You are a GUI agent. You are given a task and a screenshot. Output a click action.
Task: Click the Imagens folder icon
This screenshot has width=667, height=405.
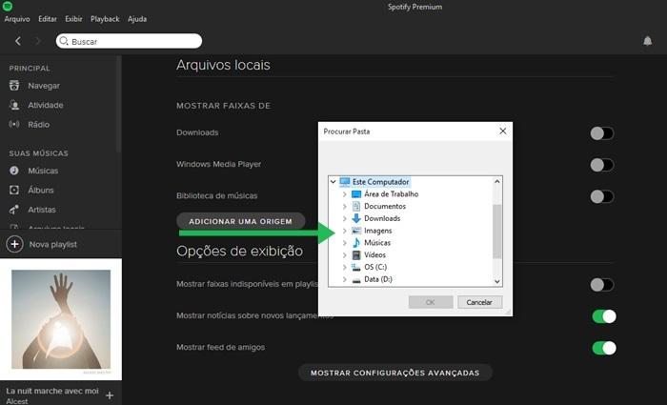pyautogui.click(x=356, y=231)
